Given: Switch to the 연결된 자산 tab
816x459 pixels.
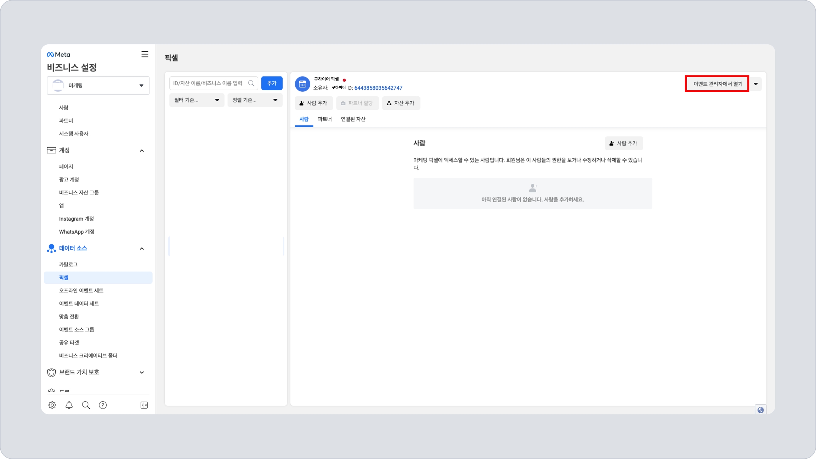Looking at the screenshot, I should click(353, 119).
